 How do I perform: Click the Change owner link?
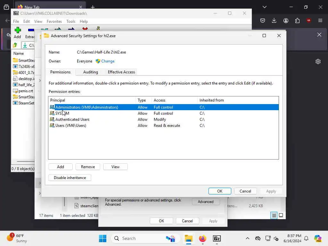108,61
